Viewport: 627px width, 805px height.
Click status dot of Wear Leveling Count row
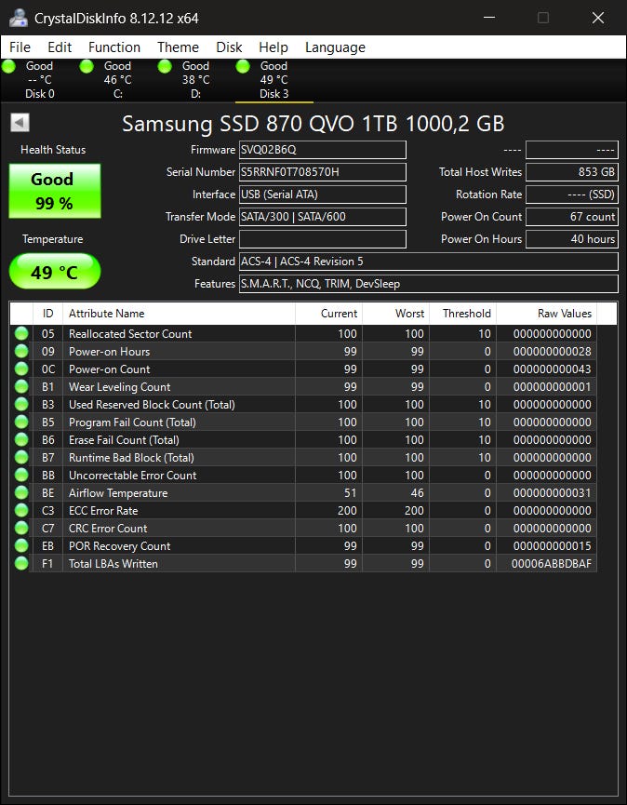(21, 386)
